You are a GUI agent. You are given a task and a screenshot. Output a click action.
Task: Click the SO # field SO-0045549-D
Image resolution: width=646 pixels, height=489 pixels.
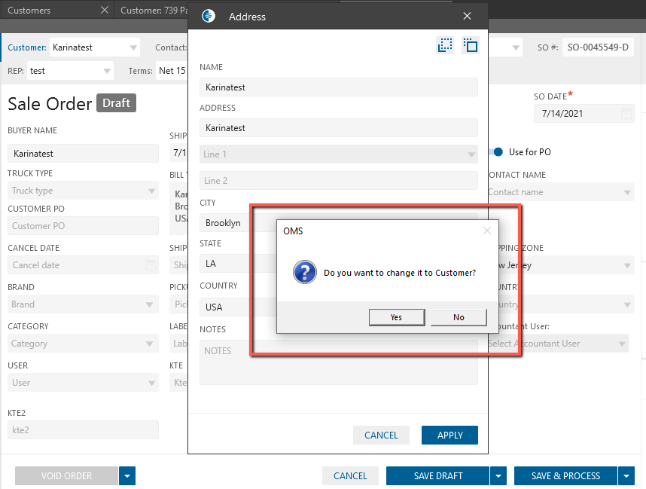point(598,47)
